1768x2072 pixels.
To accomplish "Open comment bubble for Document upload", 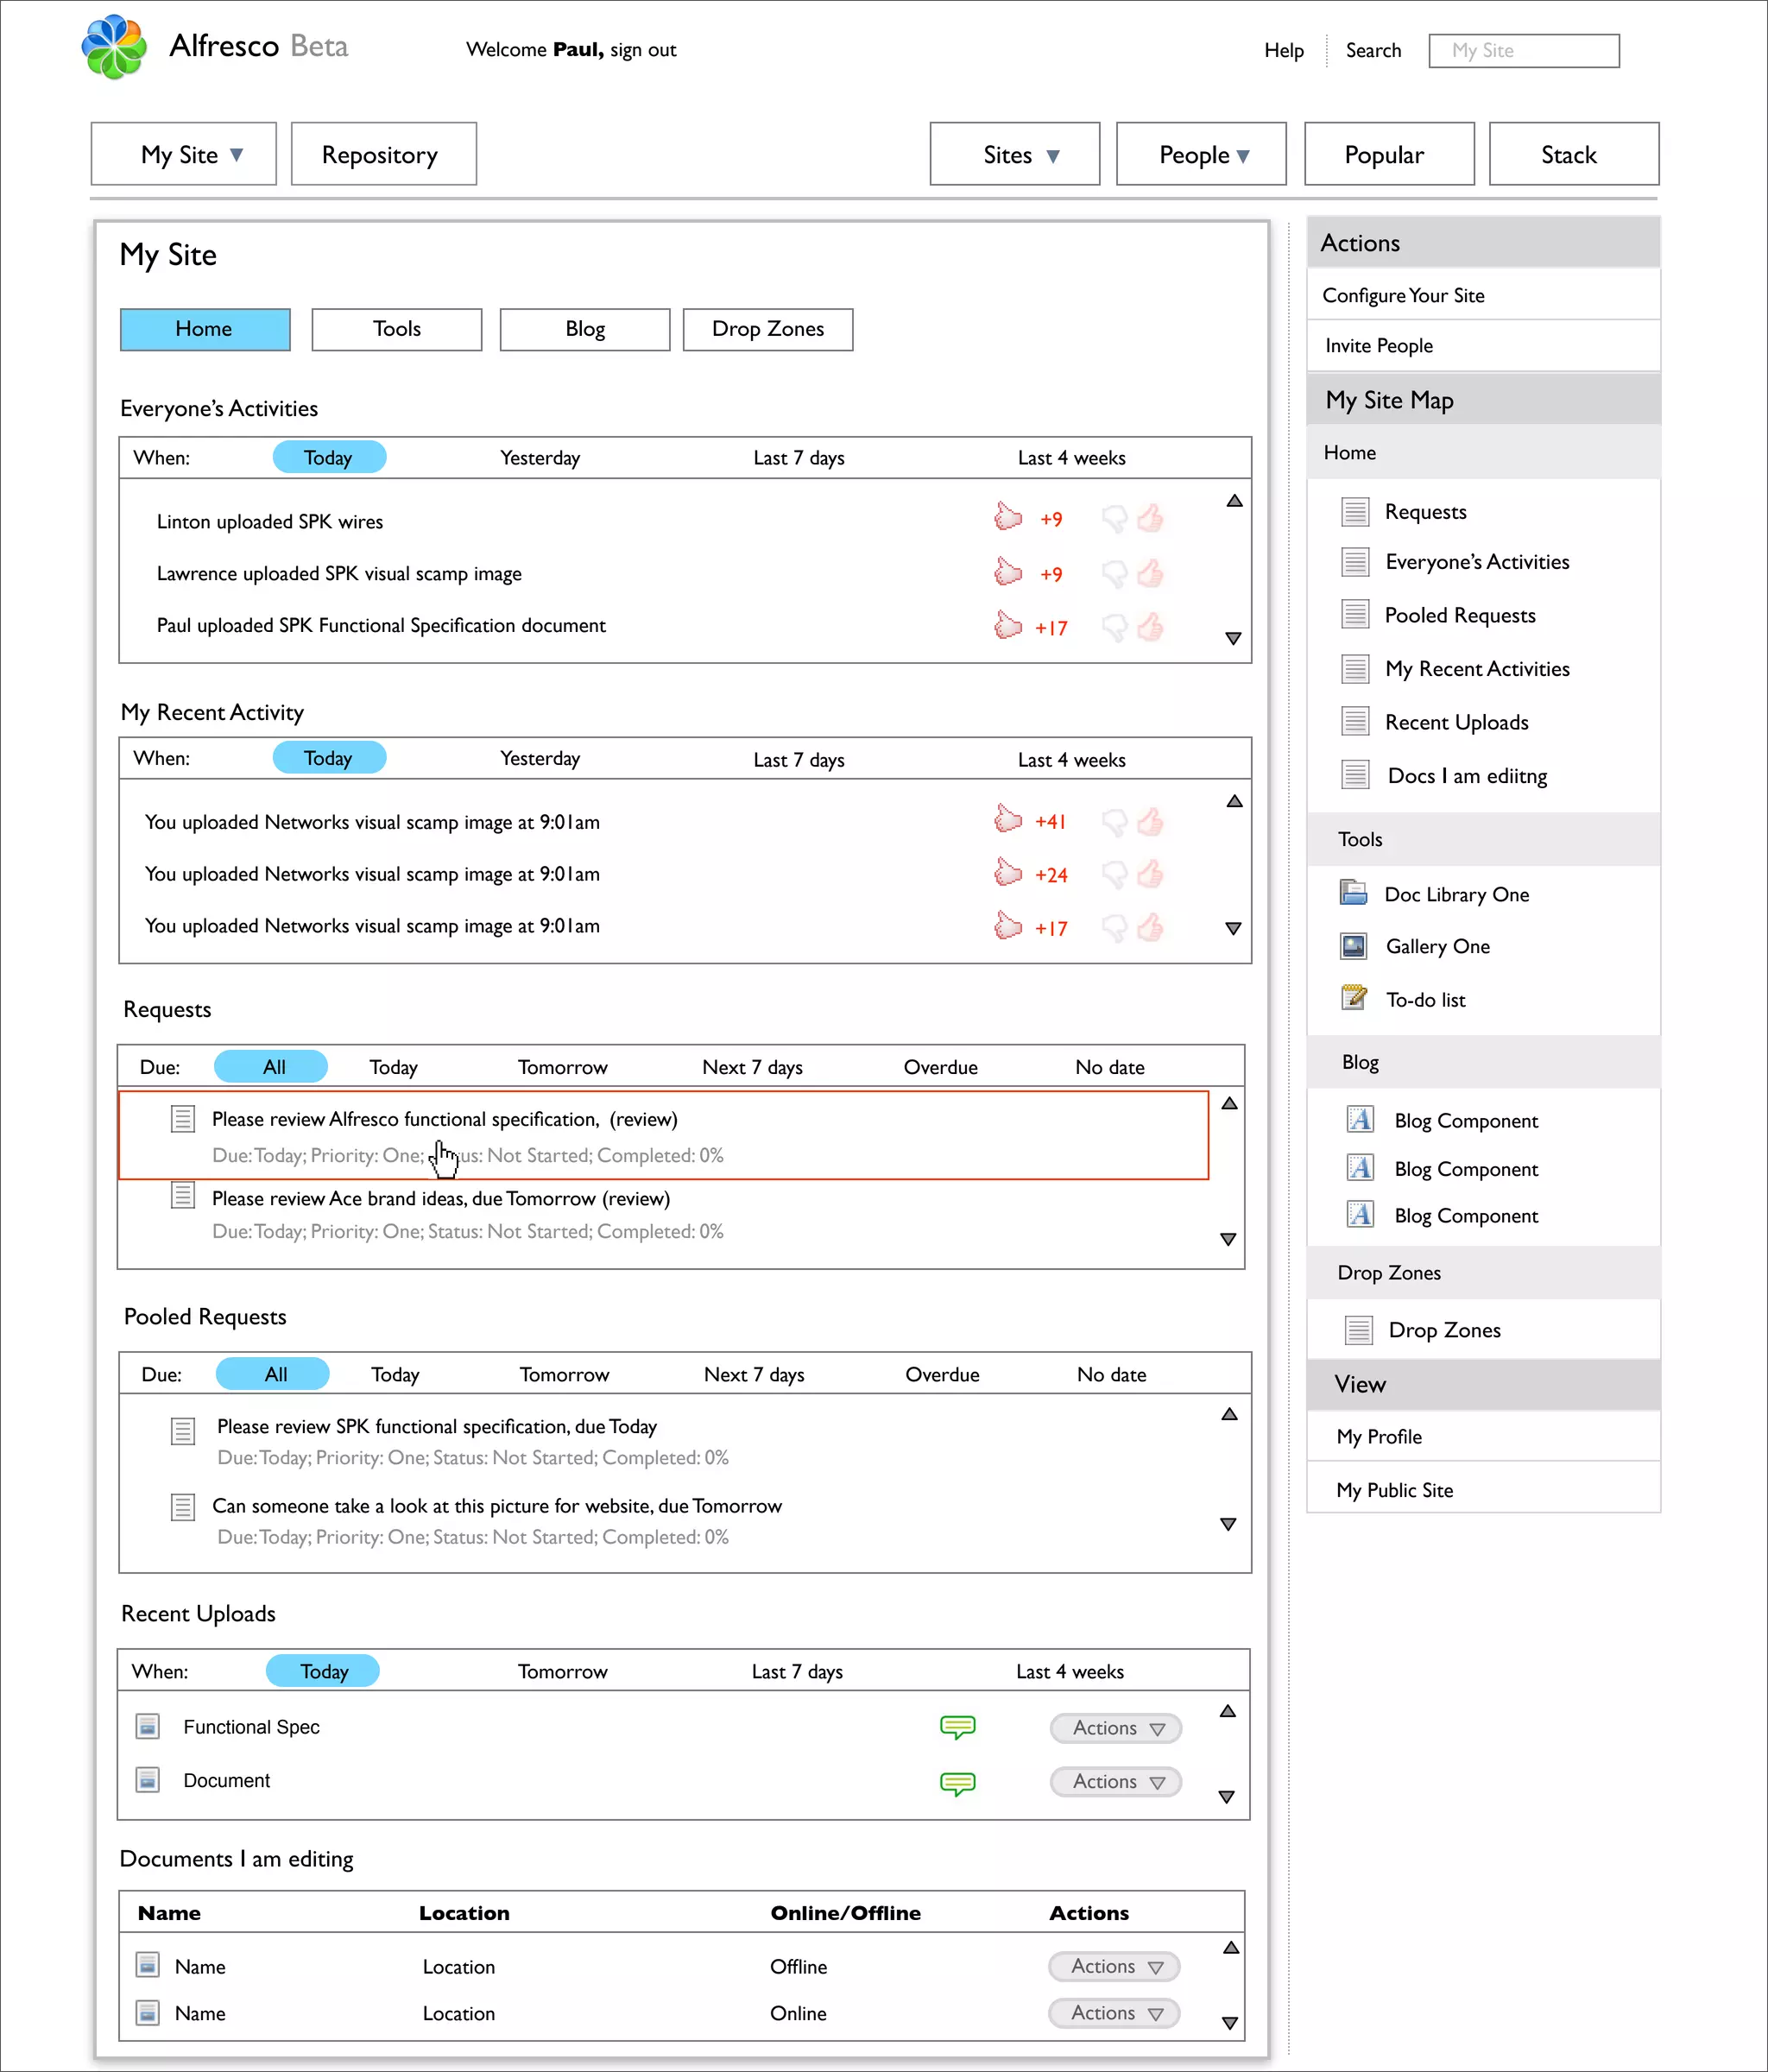I will point(958,1783).
